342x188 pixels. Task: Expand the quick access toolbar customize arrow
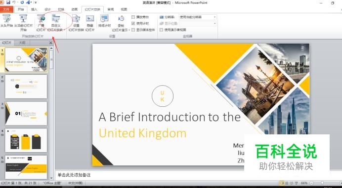36,2
